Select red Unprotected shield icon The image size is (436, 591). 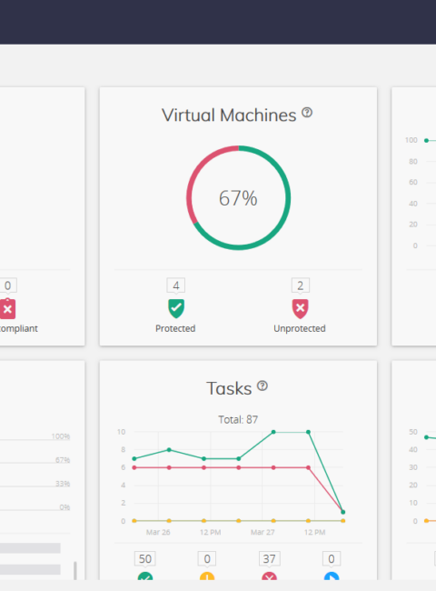pyautogui.click(x=300, y=309)
